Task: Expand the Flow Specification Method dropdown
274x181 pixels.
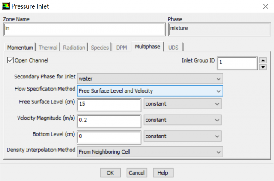Action: point(150,91)
